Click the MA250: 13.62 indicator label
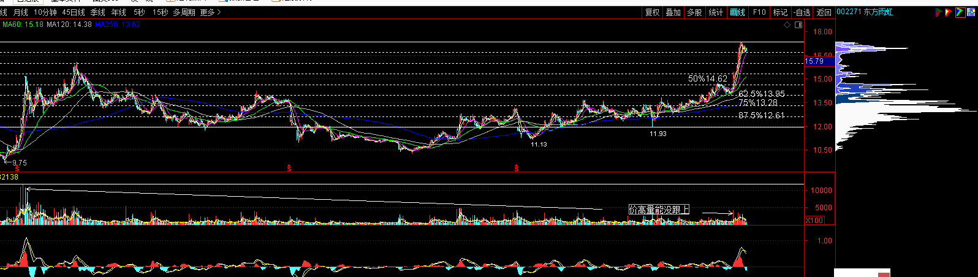This screenshot has width=978, height=277. [118, 25]
